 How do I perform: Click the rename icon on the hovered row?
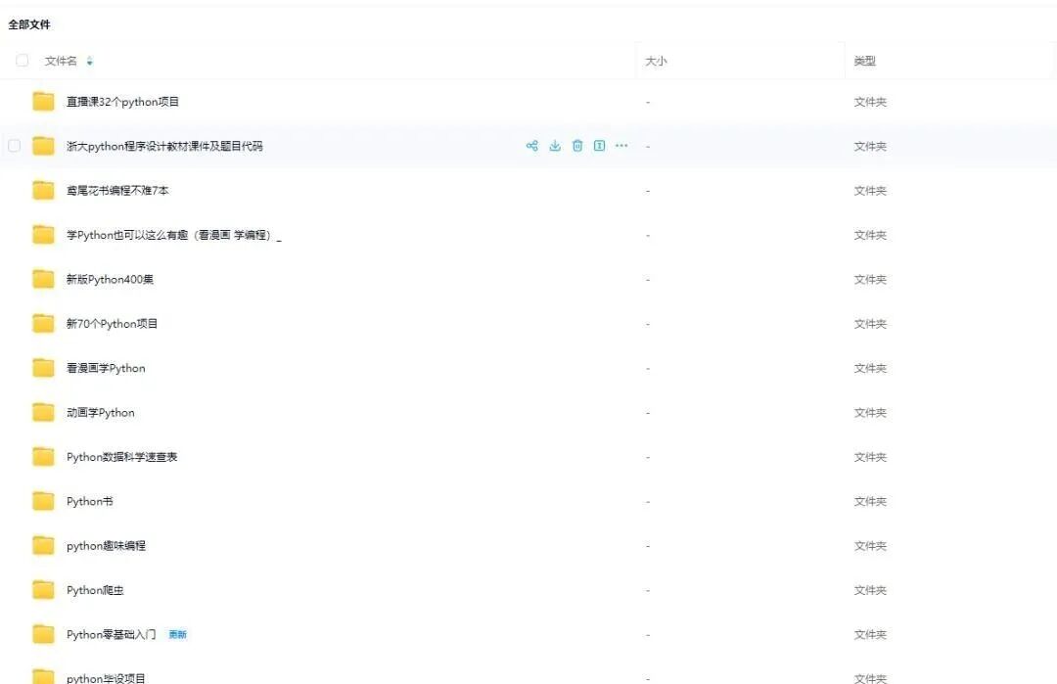pos(599,146)
